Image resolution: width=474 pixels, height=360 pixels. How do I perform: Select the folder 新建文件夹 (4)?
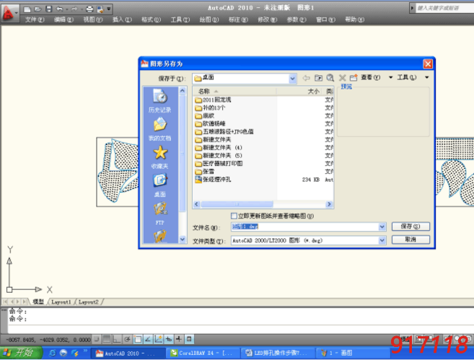pos(219,148)
